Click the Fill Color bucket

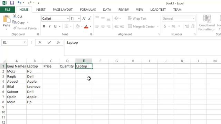(x=78, y=26)
